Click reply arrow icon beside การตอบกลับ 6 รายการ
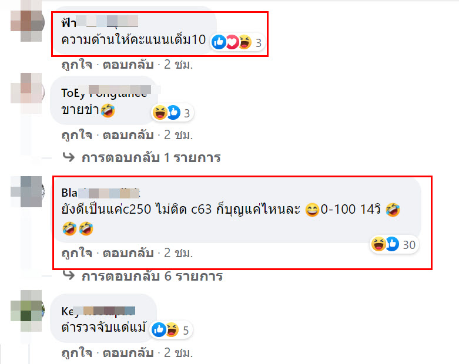 (x=69, y=275)
